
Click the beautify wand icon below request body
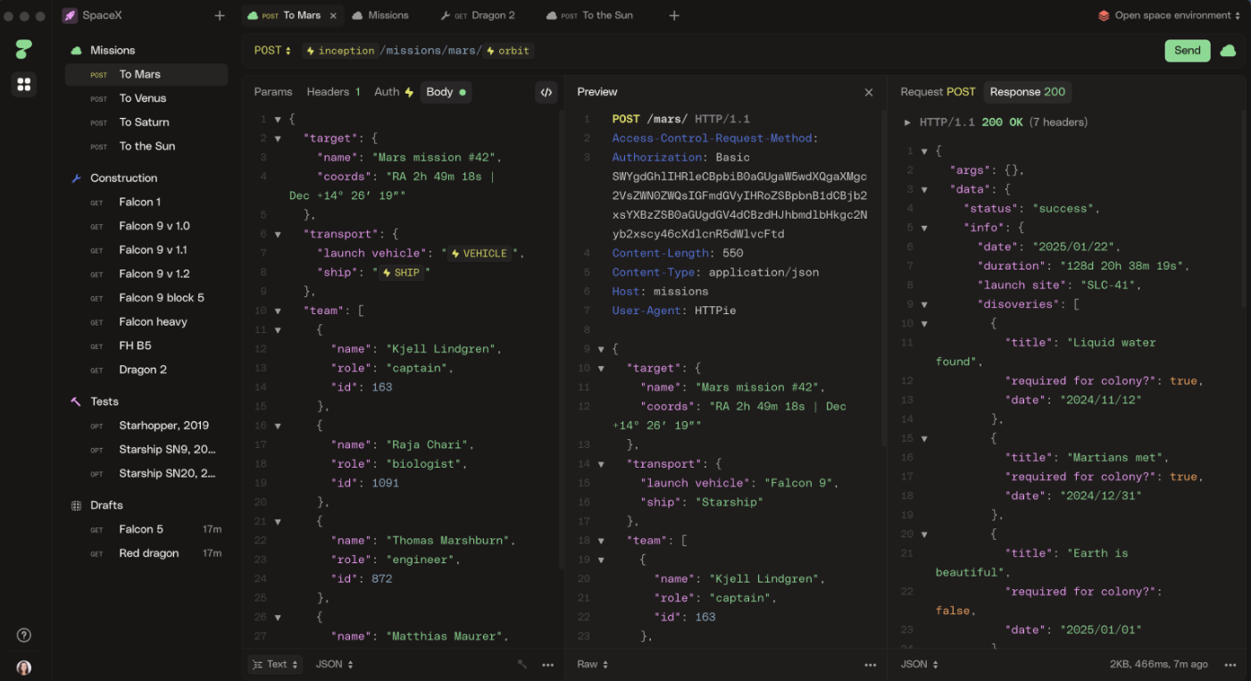coord(522,665)
